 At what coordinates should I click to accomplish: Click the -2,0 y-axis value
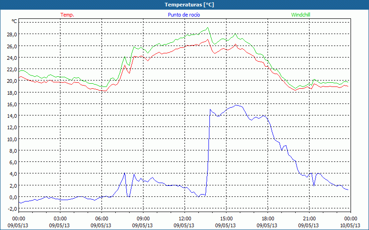(x=12, y=209)
